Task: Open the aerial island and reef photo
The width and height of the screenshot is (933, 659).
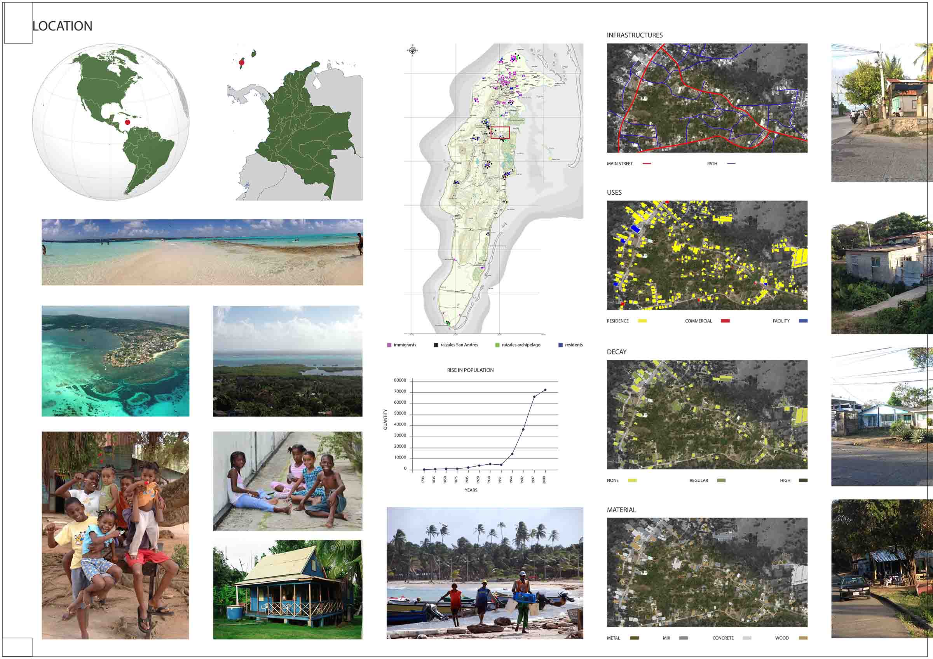Action: tap(115, 361)
